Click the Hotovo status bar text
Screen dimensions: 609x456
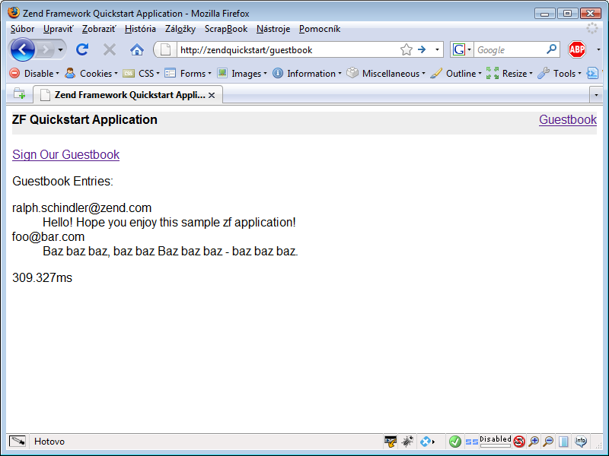pyautogui.click(x=49, y=442)
